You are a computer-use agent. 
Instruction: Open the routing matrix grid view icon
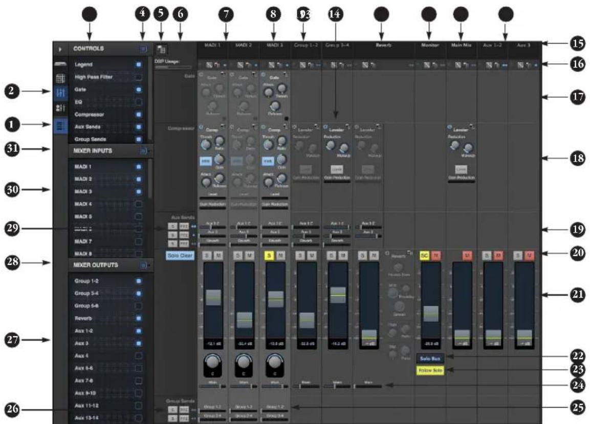point(60,78)
